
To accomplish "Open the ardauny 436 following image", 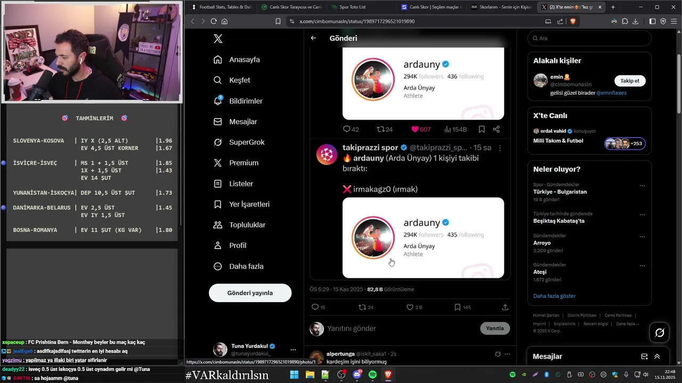I will coord(423,84).
